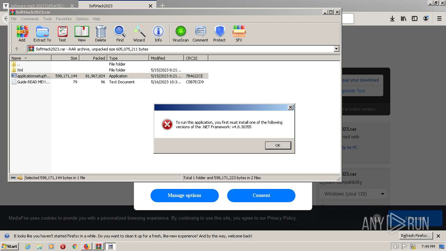Open Internet Explorer from taskbar
The image size is (446, 251).
tap(28, 246)
